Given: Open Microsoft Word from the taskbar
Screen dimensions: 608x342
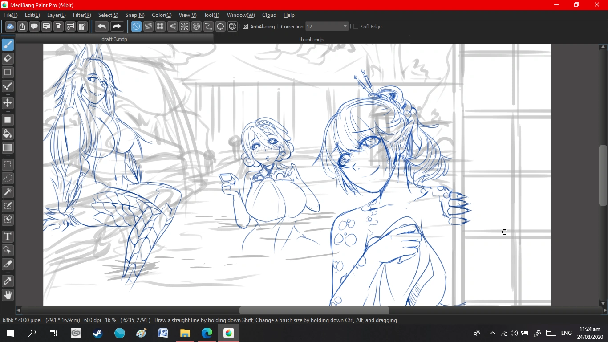Looking at the screenshot, I should (x=163, y=333).
